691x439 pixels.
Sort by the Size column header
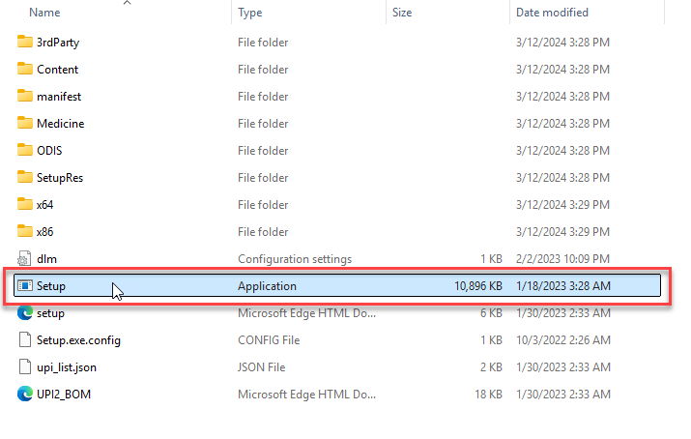402,13
